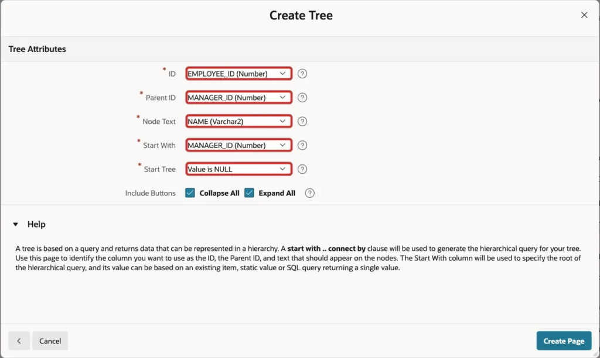
Task: Click the Parent ID label
Action: click(161, 98)
